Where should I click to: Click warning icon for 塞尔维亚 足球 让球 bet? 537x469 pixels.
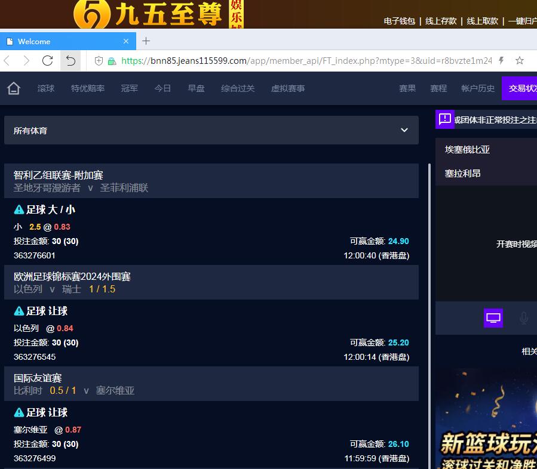click(19, 412)
